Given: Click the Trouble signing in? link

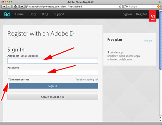Looking at the screenshot, I should (x=87, y=79).
